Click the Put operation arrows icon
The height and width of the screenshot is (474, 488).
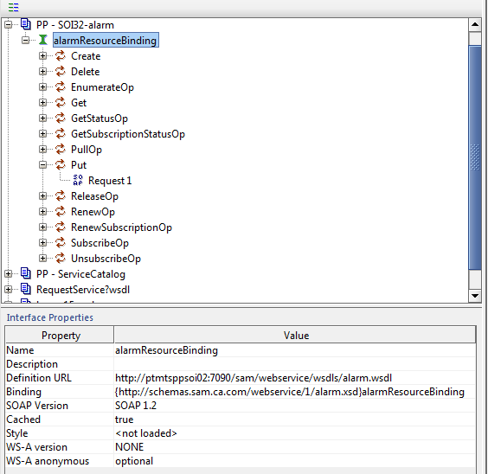(x=61, y=164)
